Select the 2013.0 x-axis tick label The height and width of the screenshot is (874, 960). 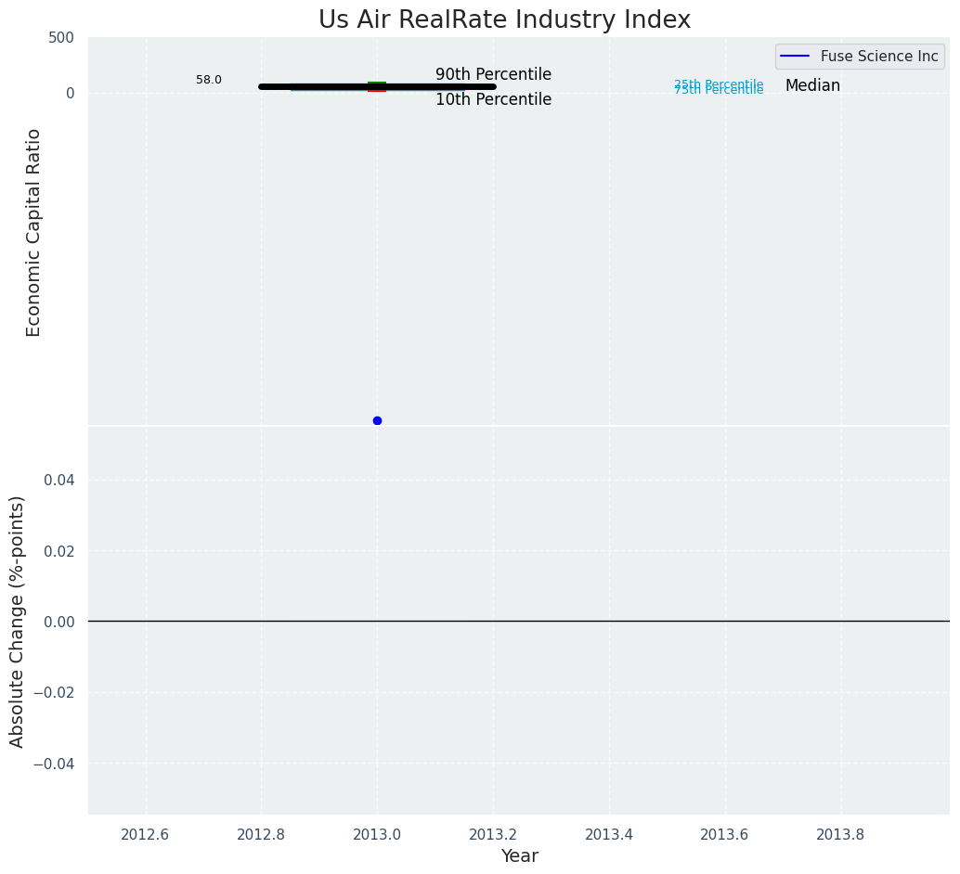pos(377,834)
